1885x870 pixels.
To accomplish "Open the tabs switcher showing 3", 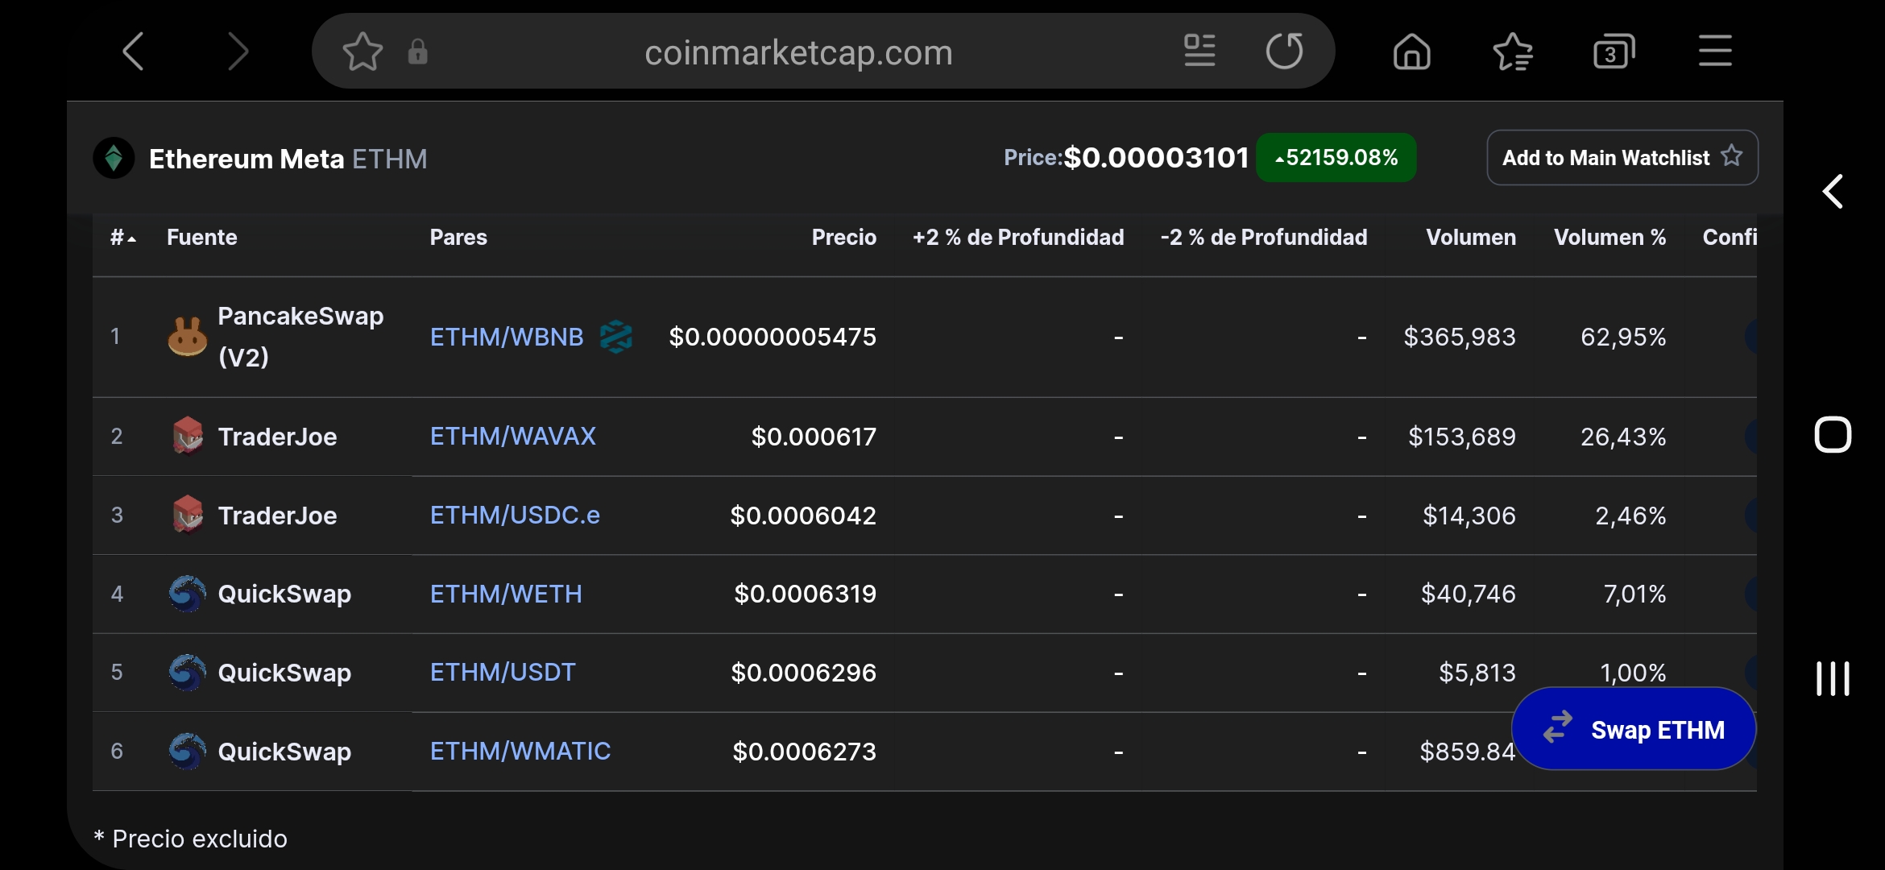I will (1614, 52).
